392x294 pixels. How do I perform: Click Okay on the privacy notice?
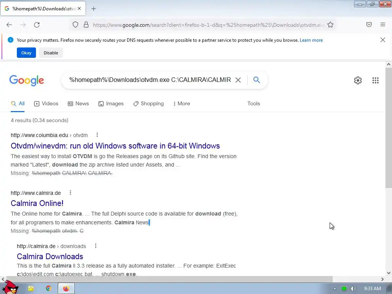(x=26, y=53)
